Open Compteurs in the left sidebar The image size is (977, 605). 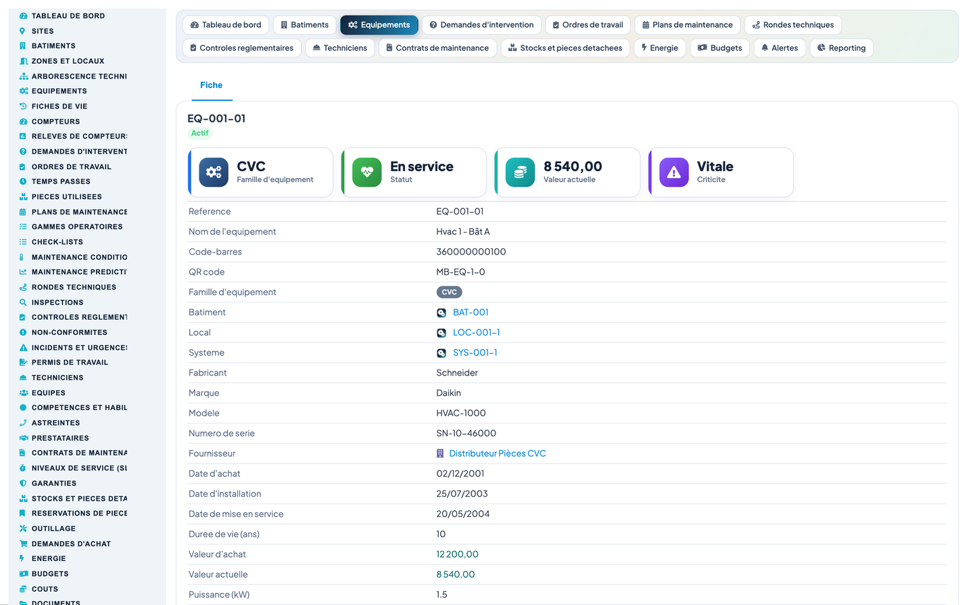coord(55,122)
